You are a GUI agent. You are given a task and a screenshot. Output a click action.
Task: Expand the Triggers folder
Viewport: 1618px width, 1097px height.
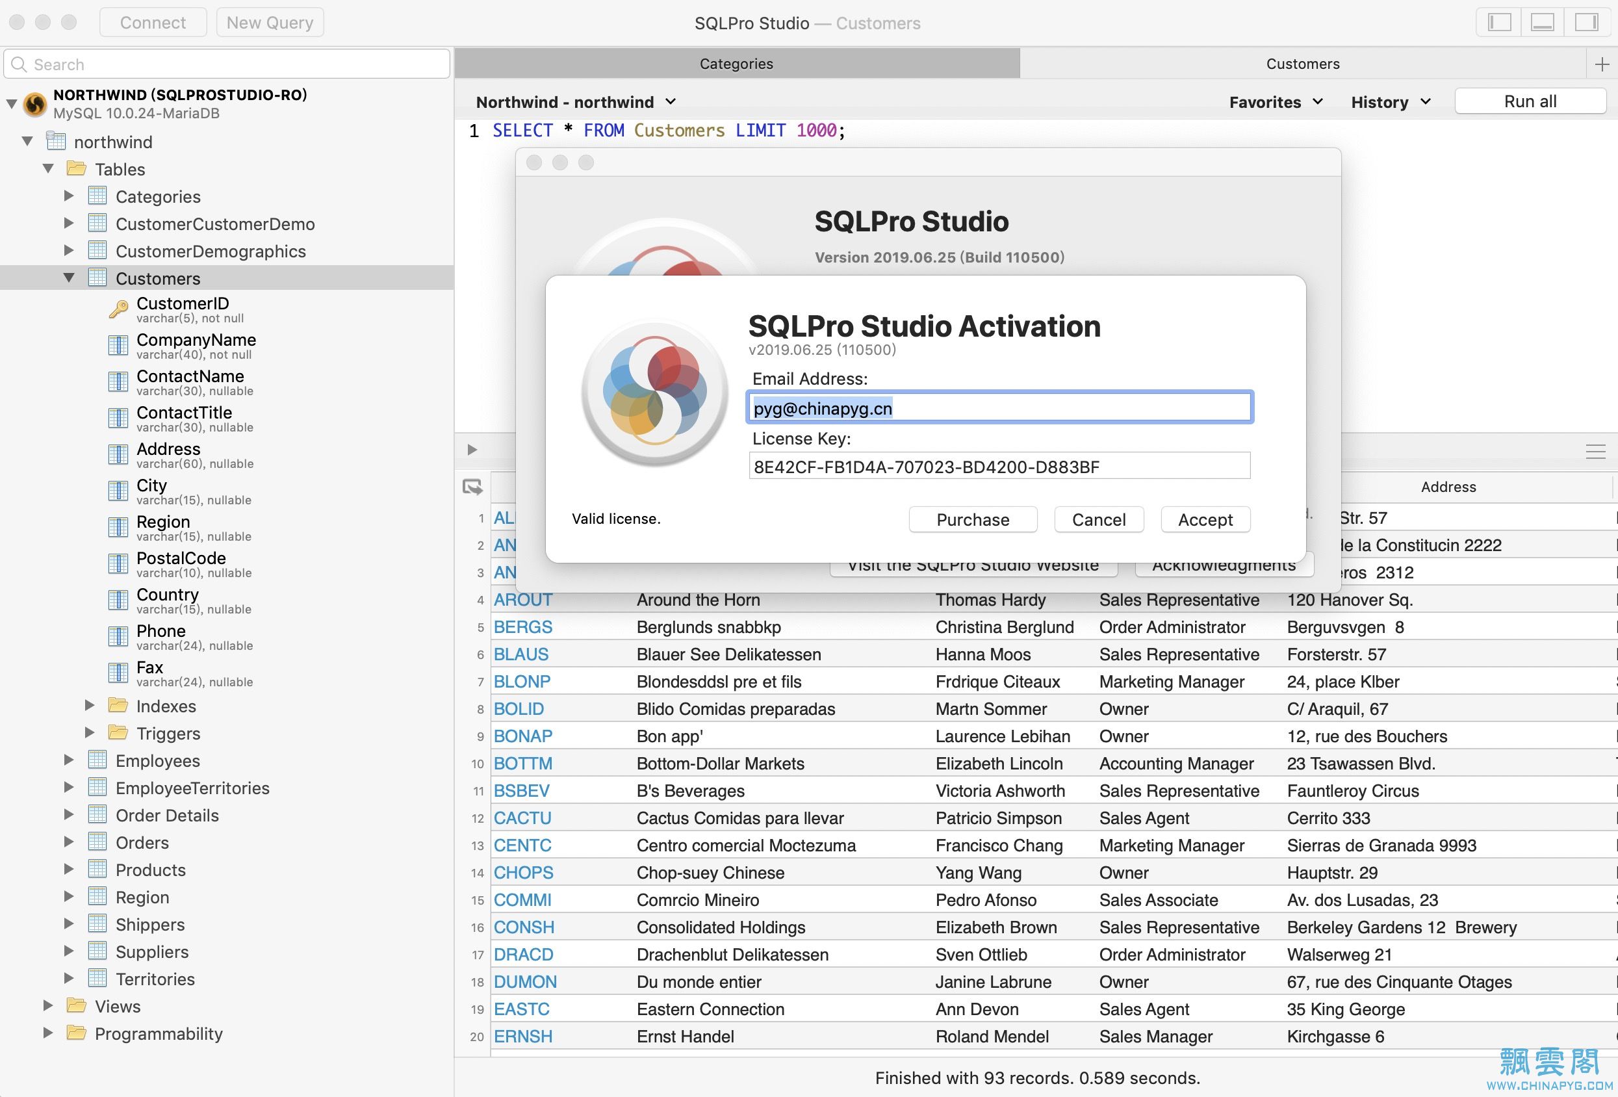pos(90,732)
